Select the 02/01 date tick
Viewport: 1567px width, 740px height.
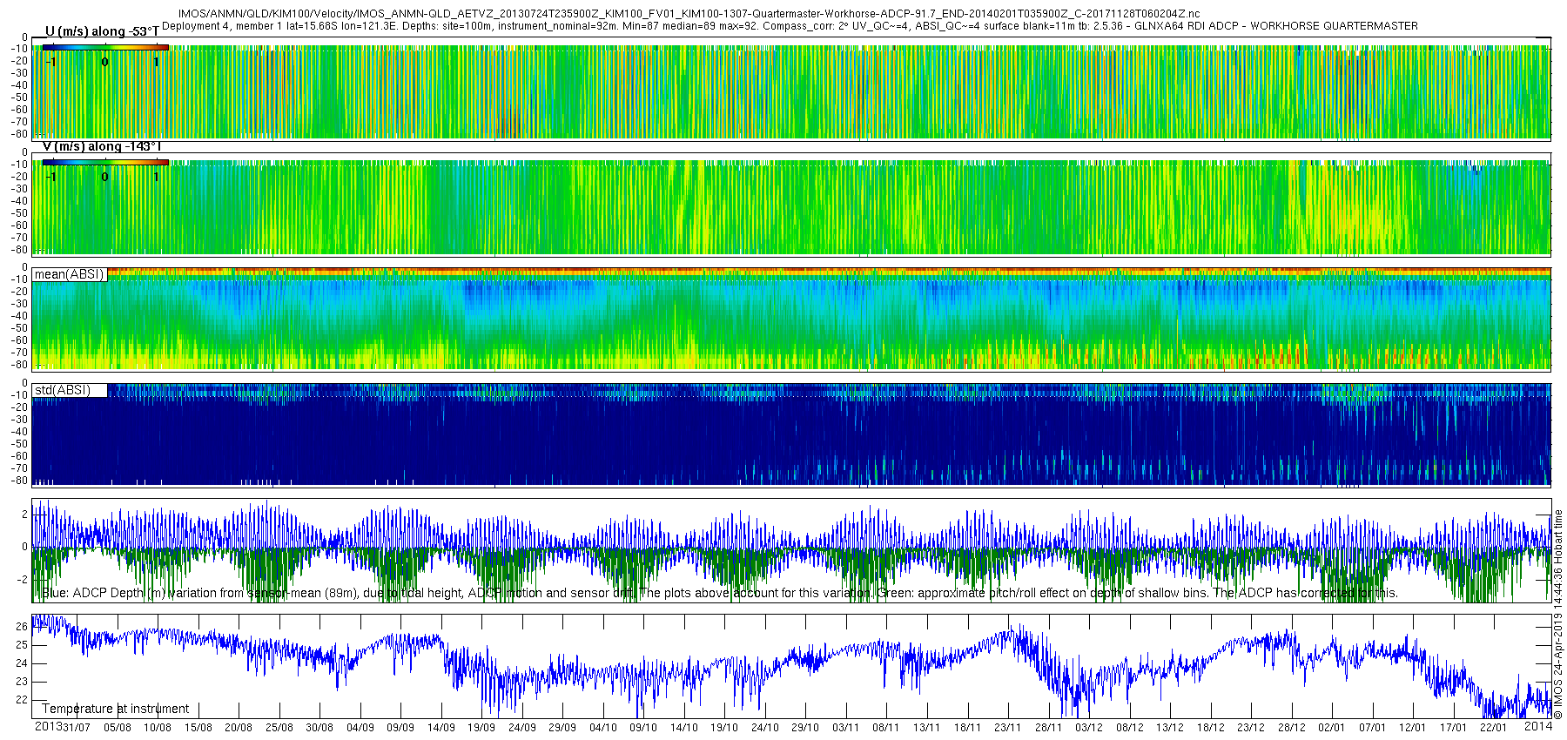pyautogui.click(x=1332, y=728)
